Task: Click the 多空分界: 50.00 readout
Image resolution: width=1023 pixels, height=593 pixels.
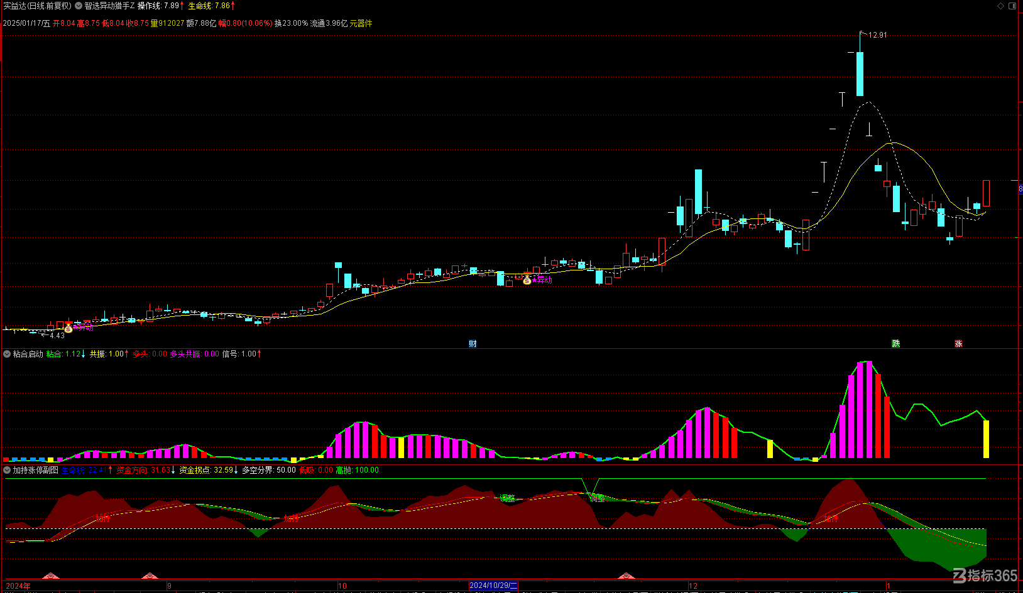Action: point(269,470)
